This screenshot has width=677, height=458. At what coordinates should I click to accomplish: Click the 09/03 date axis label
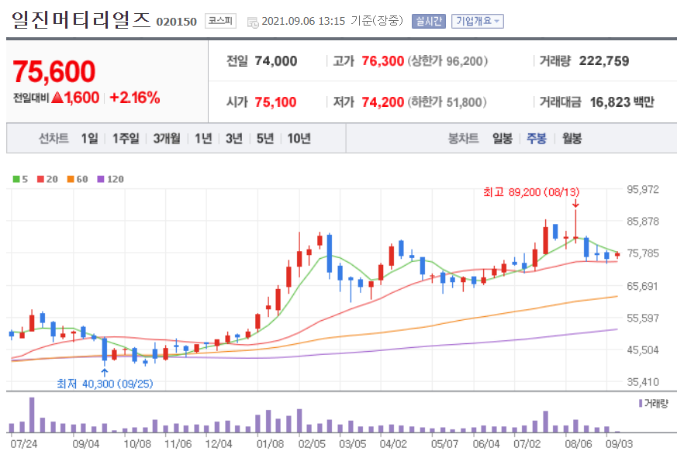(619, 444)
